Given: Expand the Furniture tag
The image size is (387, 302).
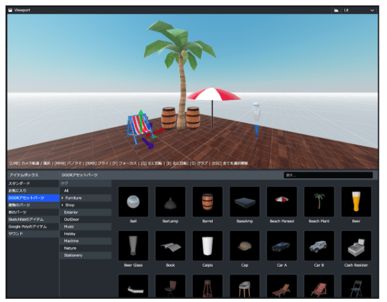Looking at the screenshot, I should [63, 198].
